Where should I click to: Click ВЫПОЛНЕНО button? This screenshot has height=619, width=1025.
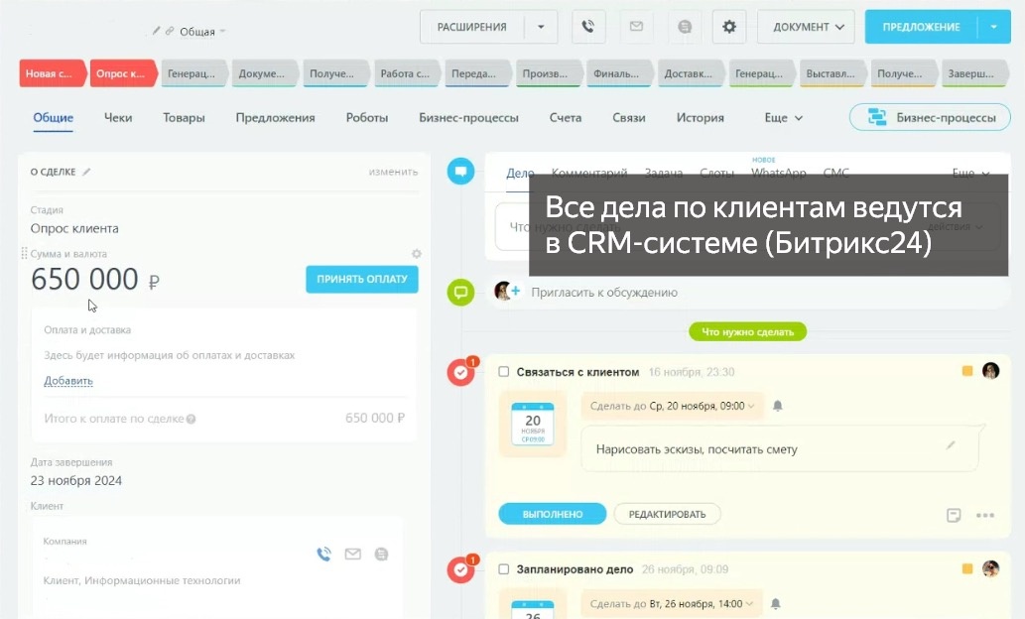553,515
